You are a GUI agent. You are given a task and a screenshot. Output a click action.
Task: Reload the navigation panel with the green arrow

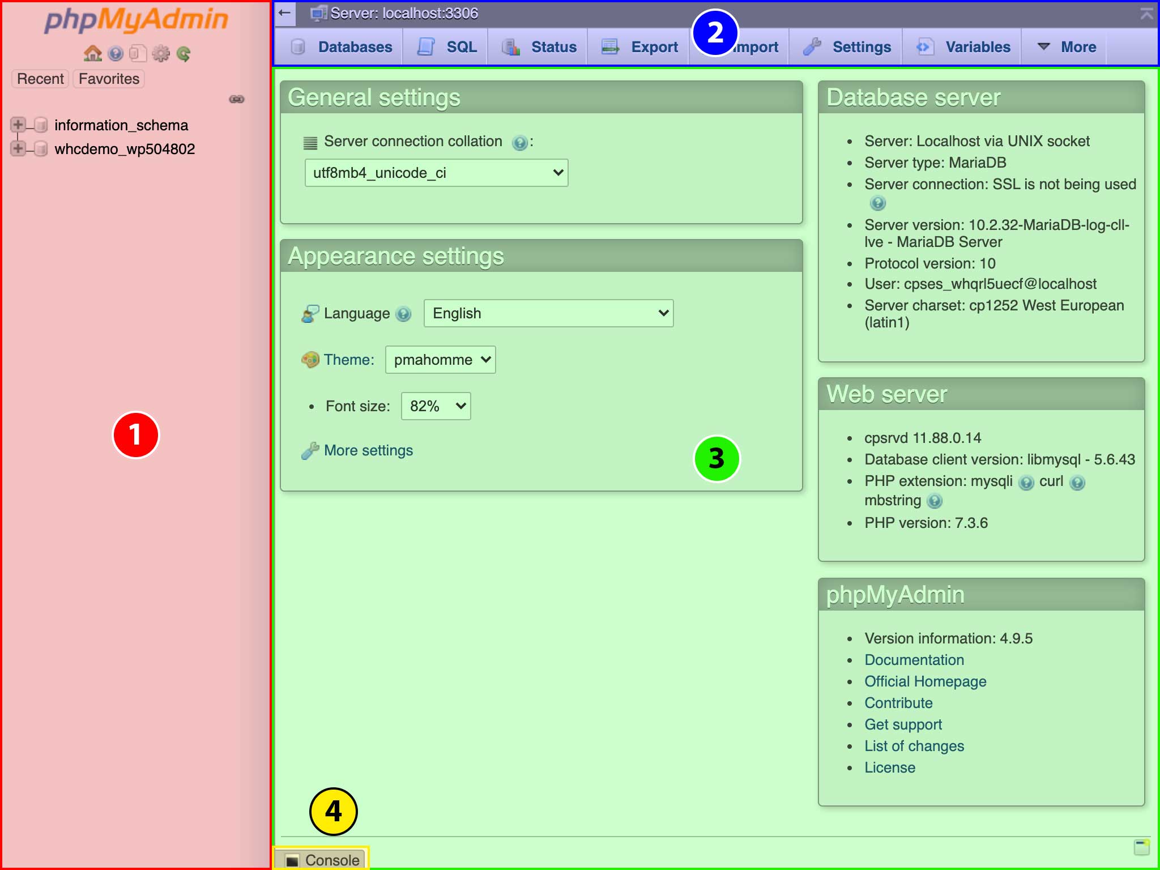pyautogui.click(x=183, y=54)
